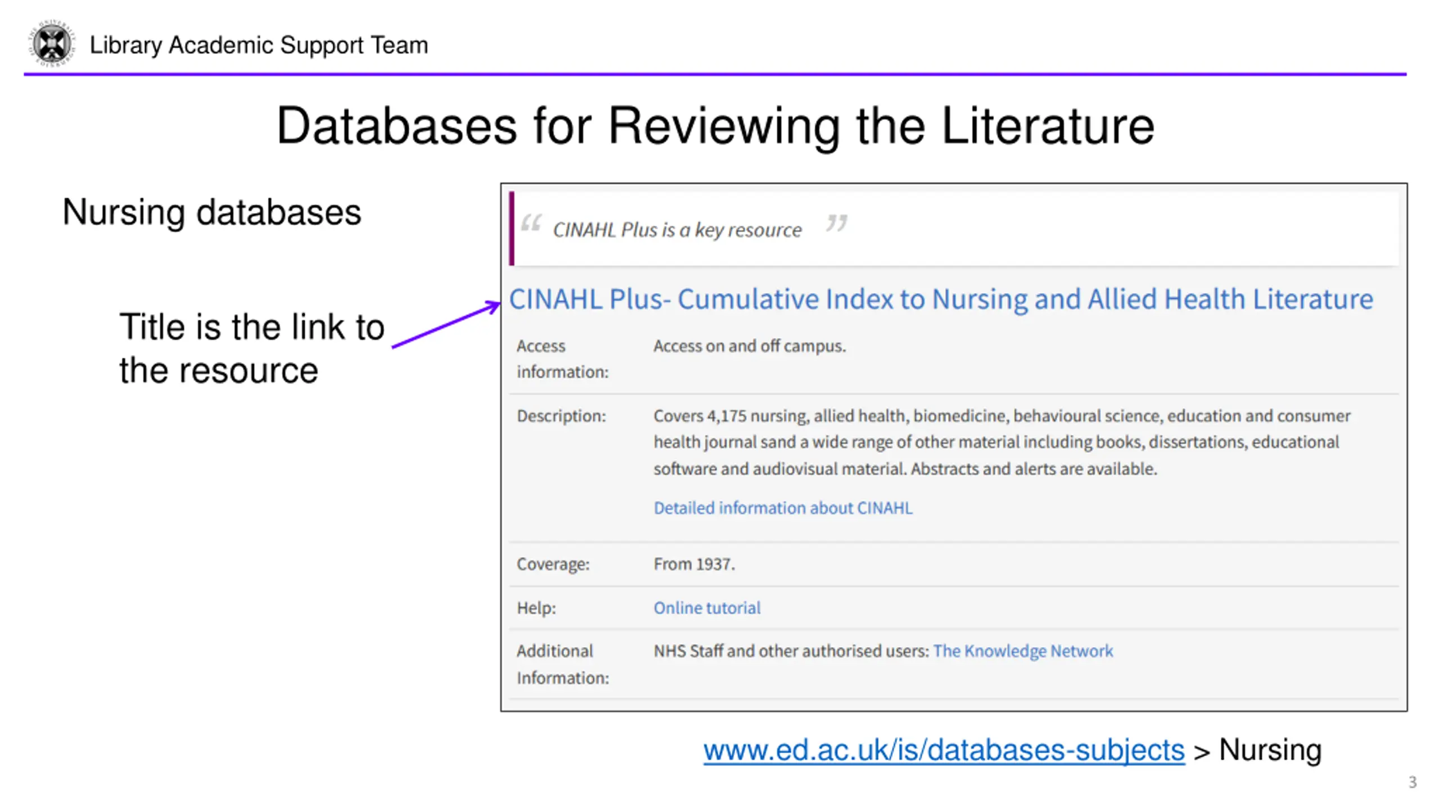The image size is (1439, 809).
Task: Click the 'Library Academic Support Team' header text
Action: click(259, 46)
